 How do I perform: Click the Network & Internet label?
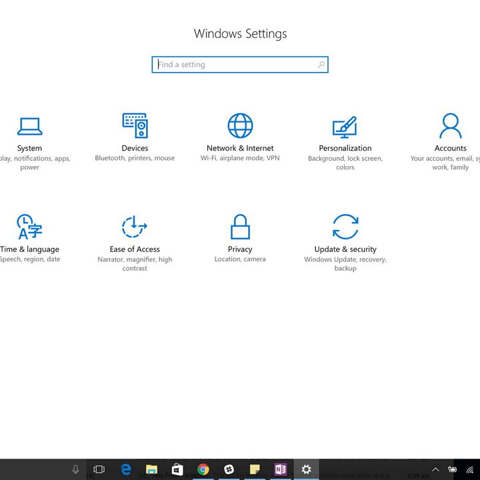(x=240, y=148)
